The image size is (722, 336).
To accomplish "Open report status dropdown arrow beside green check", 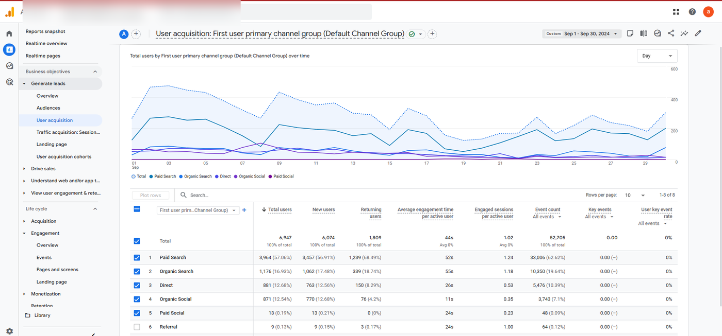I will click(x=420, y=34).
